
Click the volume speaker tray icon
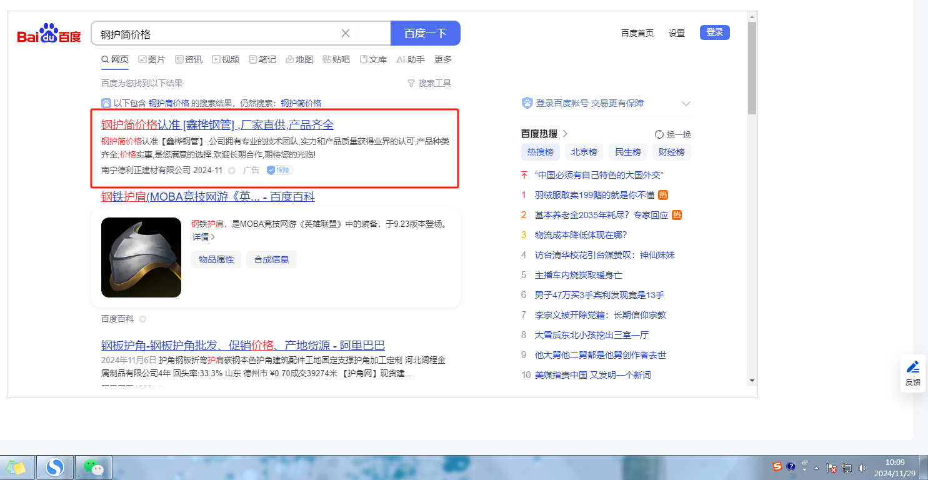click(x=862, y=467)
